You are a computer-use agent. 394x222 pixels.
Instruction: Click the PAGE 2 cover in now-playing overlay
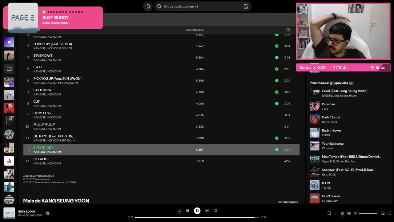[x=23, y=18]
